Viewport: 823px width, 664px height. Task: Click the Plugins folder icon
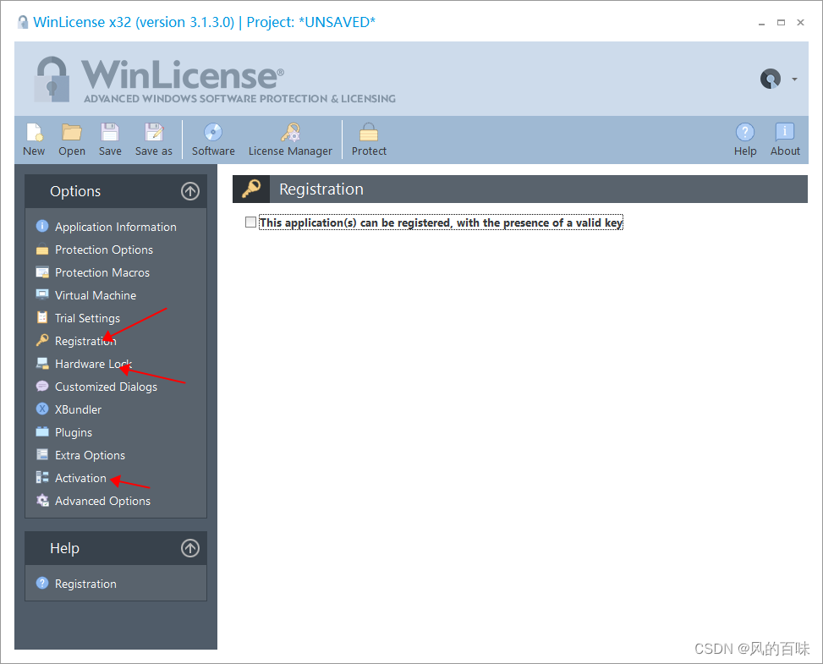[x=42, y=431]
